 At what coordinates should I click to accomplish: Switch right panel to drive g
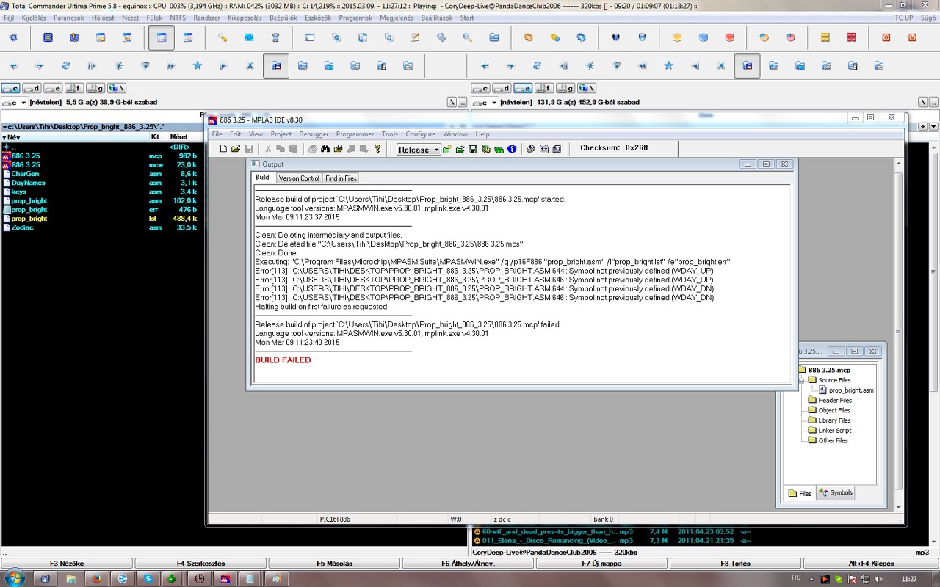click(x=565, y=89)
